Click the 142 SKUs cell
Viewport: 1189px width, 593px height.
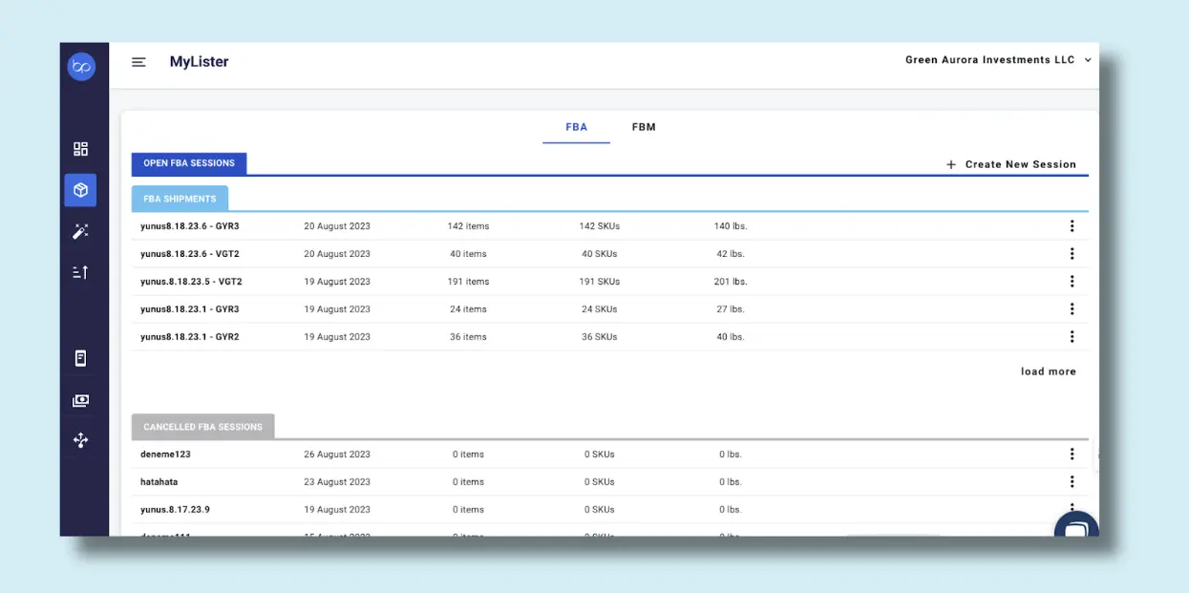click(x=600, y=226)
